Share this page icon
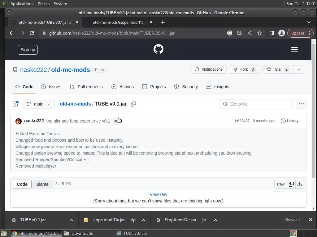 (x=250, y=33)
